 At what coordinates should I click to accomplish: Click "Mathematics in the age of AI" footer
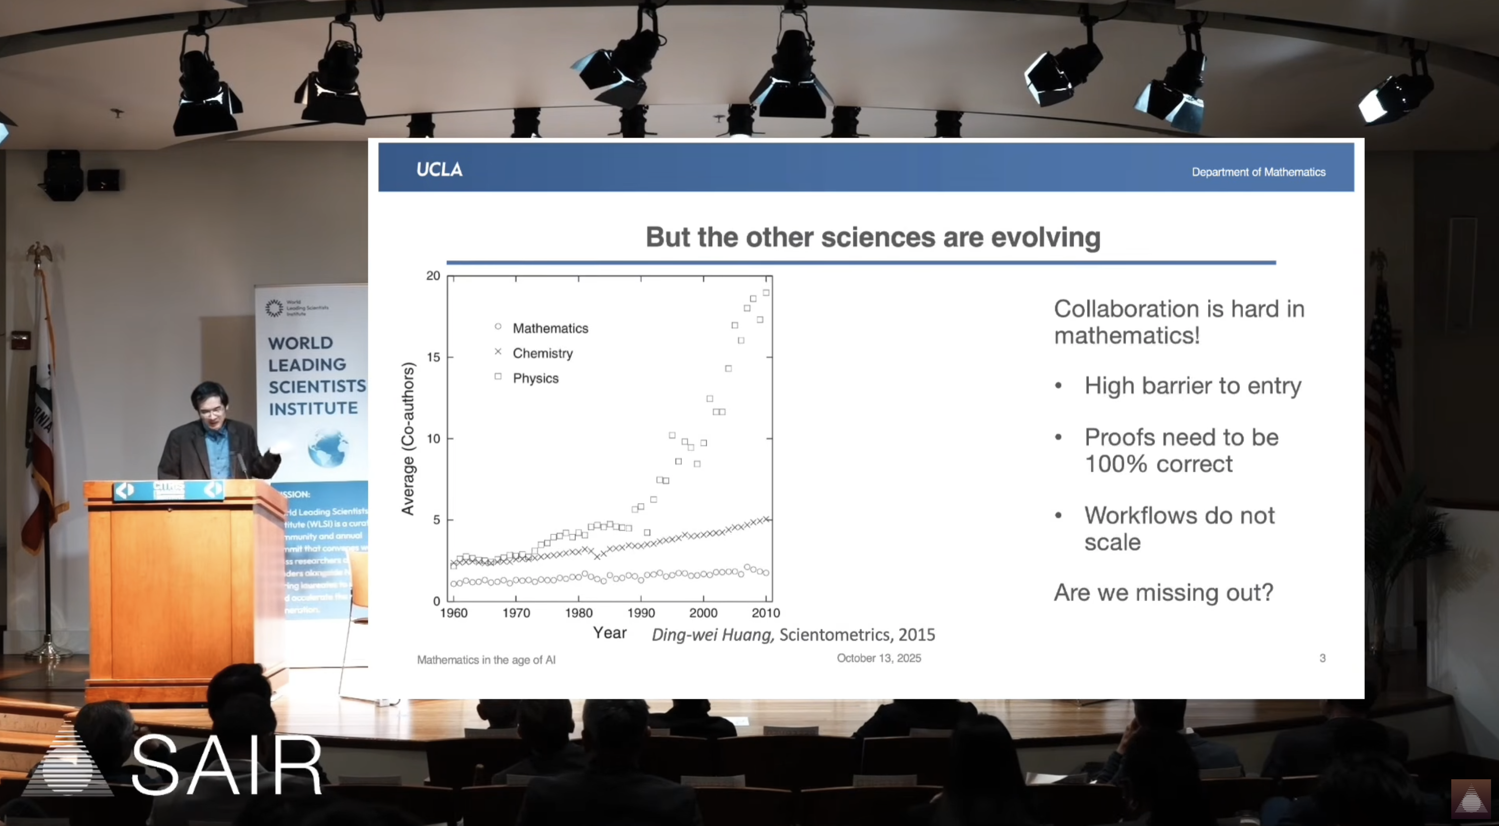pyautogui.click(x=486, y=660)
